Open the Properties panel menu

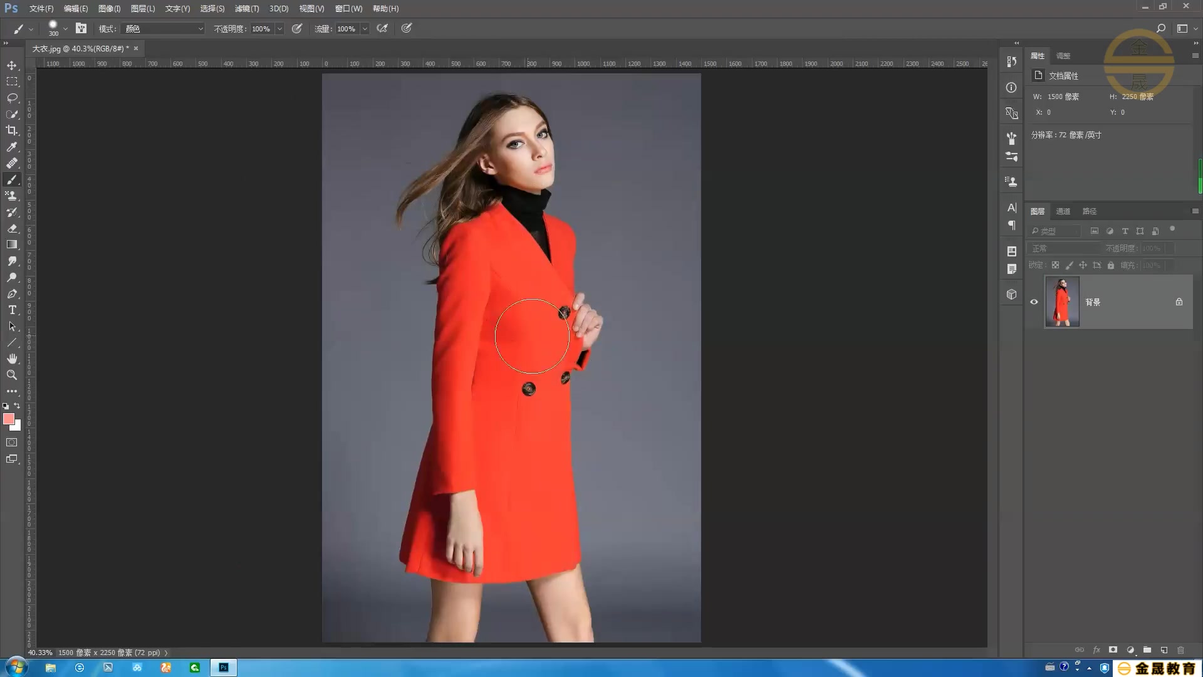pos(1195,56)
